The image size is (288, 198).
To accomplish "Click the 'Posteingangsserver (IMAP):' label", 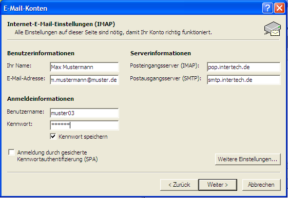I will pos(165,65).
